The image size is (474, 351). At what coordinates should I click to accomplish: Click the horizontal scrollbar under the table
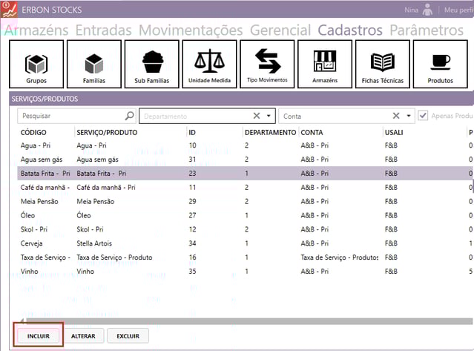pyautogui.click(x=237, y=321)
